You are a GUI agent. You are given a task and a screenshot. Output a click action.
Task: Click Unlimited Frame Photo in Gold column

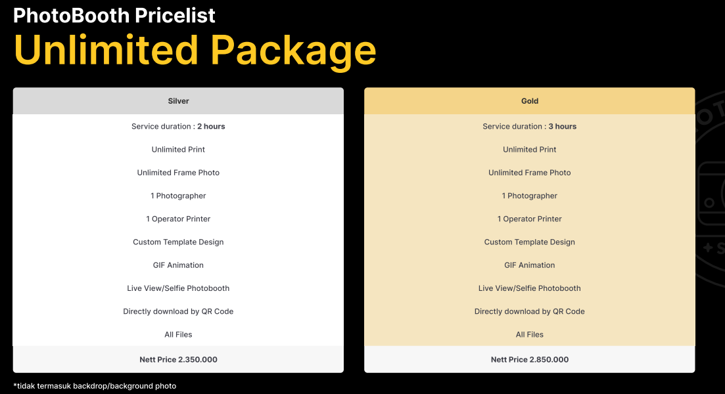tap(529, 172)
